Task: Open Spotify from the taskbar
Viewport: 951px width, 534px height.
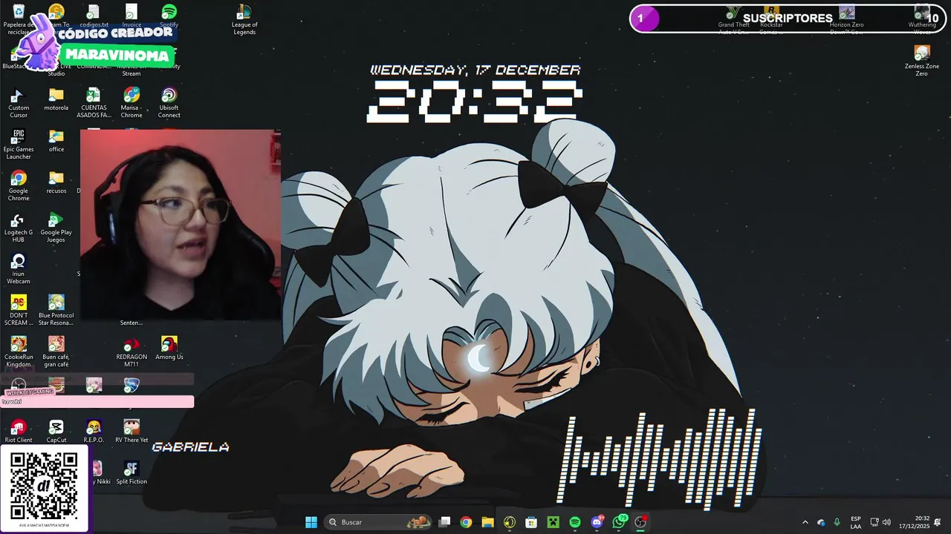Action: pos(575,522)
